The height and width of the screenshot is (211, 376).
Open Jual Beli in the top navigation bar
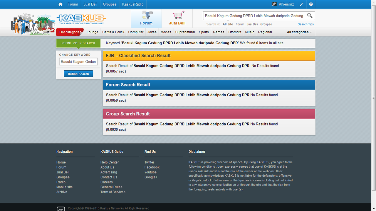pyautogui.click(x=90, y=4)
